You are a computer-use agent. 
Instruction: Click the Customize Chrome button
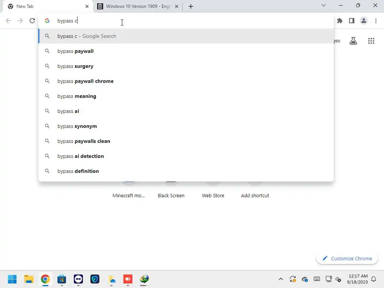coord(347,258)
